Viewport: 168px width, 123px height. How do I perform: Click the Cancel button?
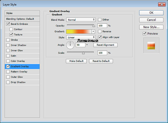pos(151,20)
